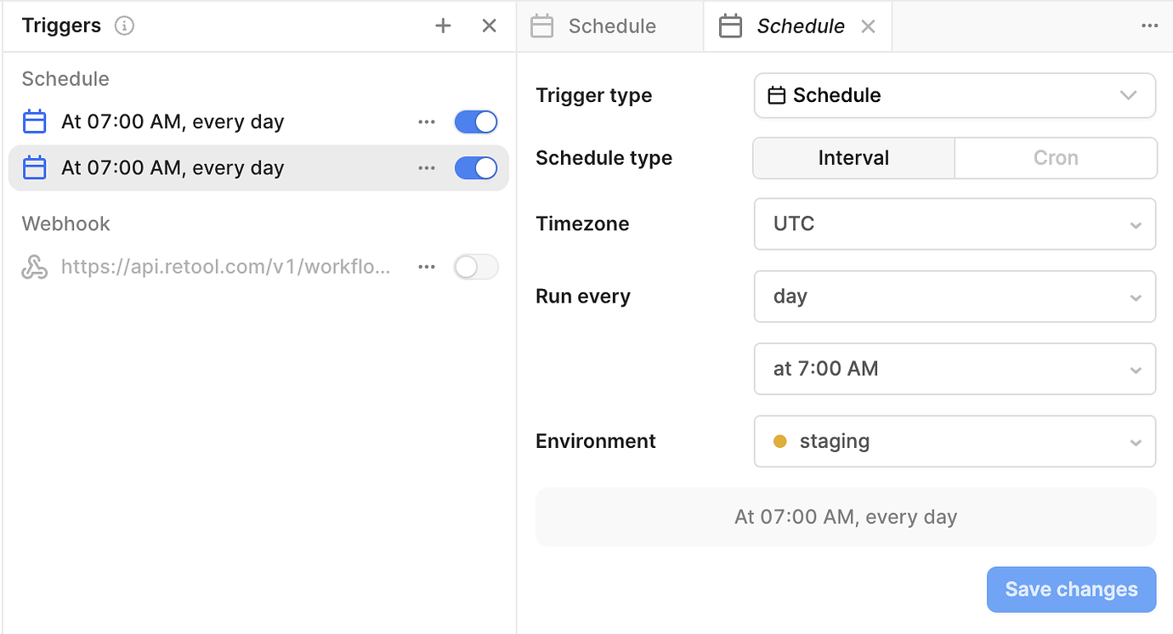Click the Schedule section heading
Viewport: 1173px width, 634px height.
[x=65, y=79]
